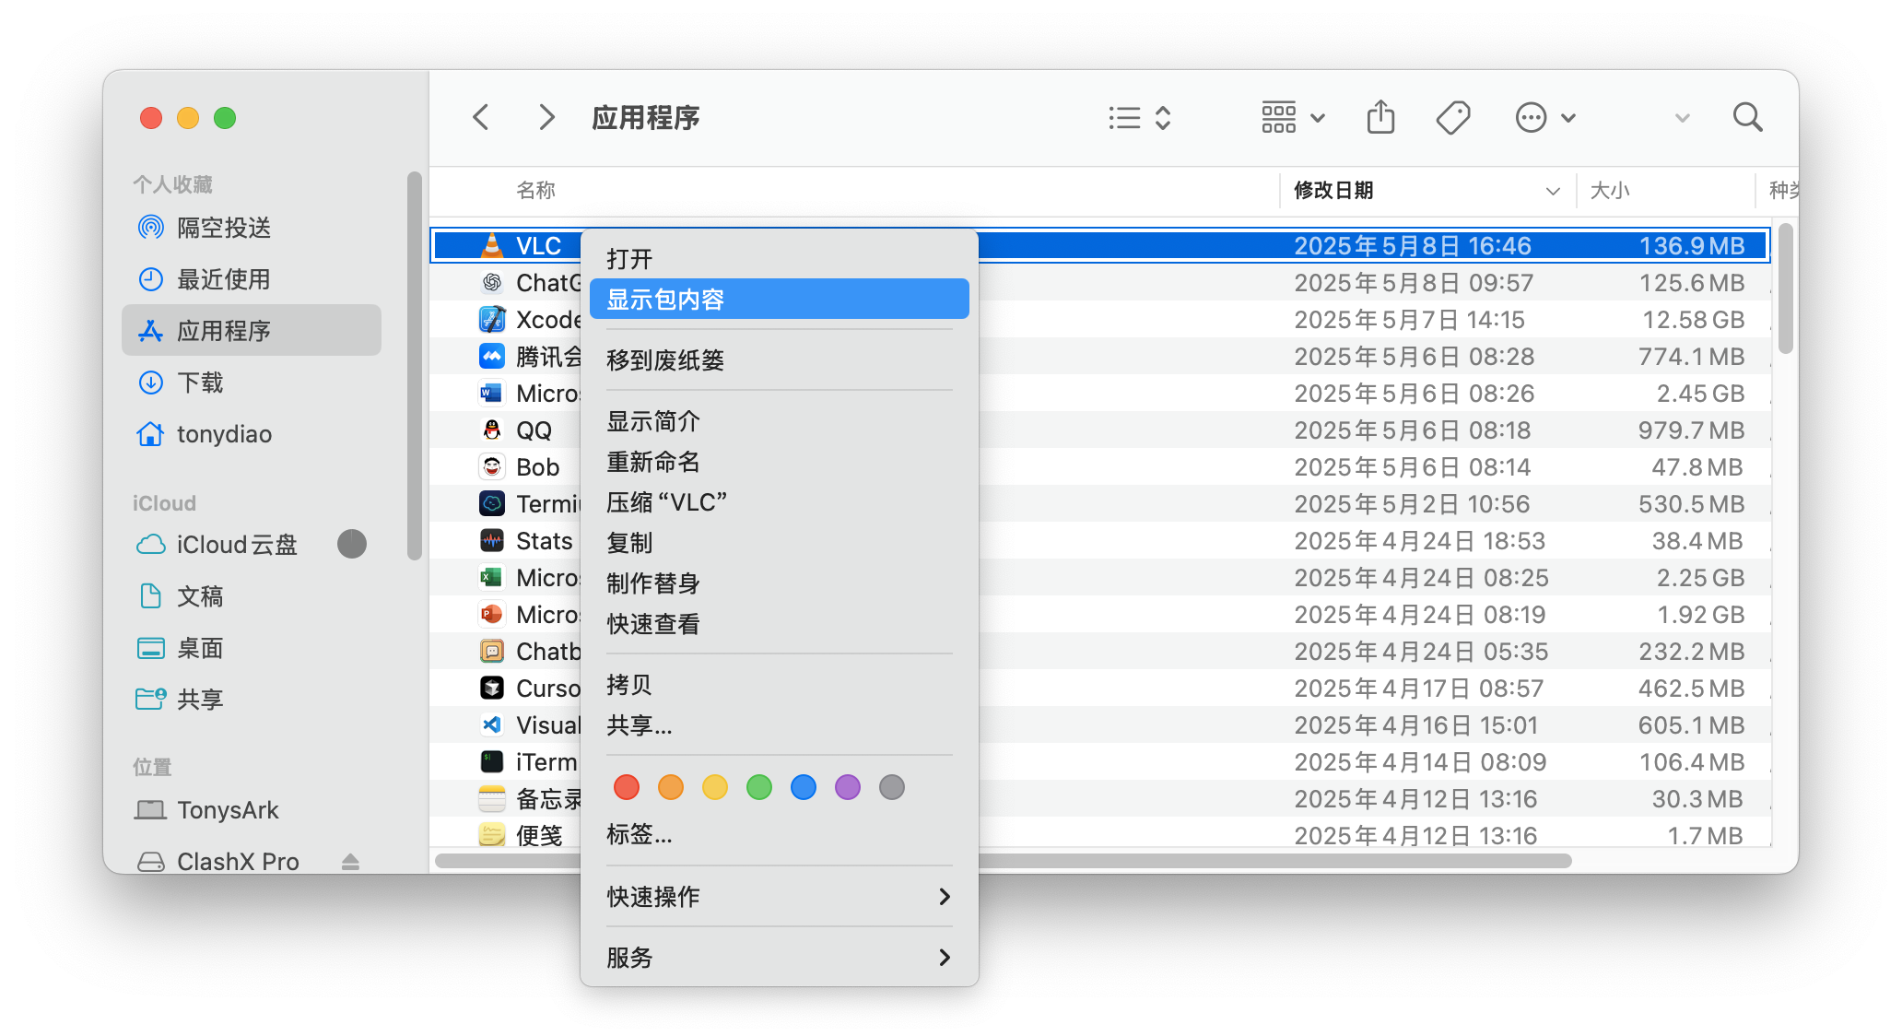Choose 显示简介 from context menu
The width and height of the screenshot is (1902, 1036).
click(x=653, y=421)
